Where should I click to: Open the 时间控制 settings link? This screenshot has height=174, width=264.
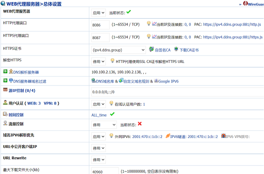16,115
